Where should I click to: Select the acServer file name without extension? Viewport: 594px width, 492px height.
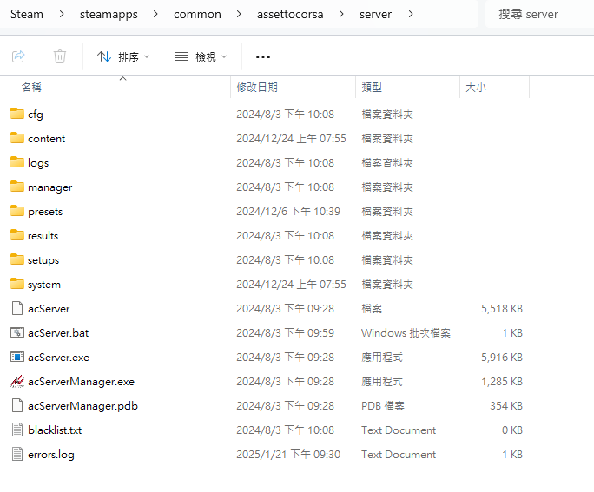(49, 309)
